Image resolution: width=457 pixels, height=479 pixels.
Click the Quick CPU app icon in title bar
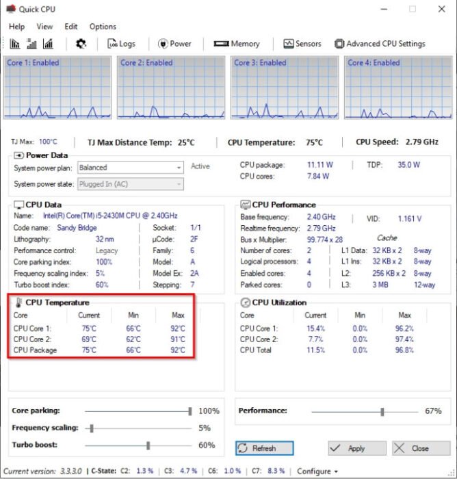click(x=11, y=9)
